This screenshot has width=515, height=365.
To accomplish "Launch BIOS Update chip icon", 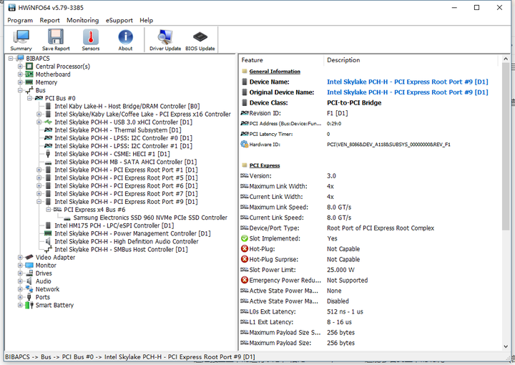I will tap(200, 36).
